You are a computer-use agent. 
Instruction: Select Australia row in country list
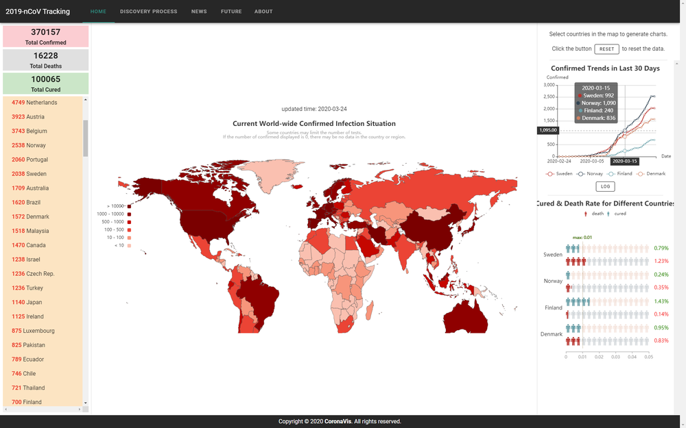(43, 188)
